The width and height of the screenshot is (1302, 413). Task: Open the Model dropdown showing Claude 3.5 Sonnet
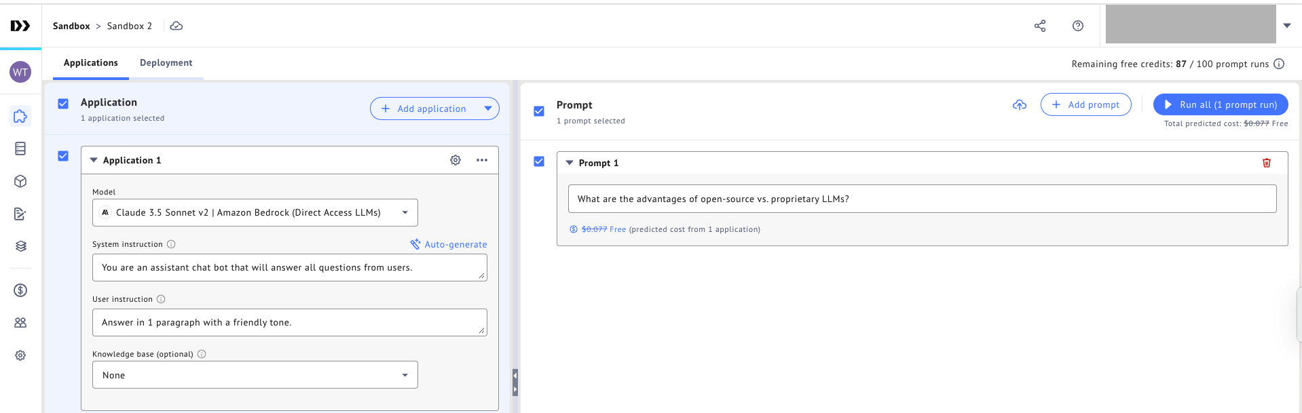[255, 213]
